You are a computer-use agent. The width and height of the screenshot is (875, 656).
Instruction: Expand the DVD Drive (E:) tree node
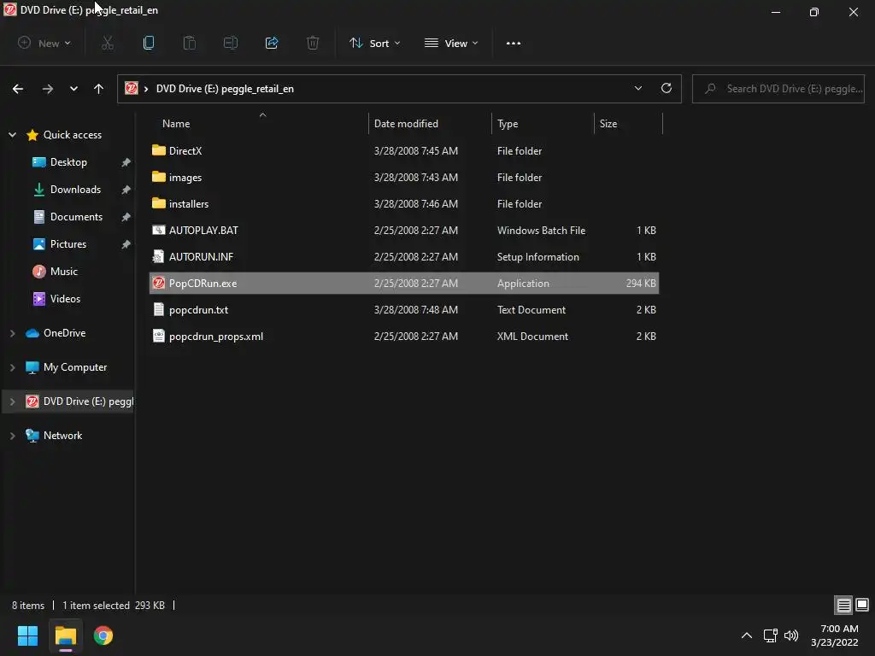pos(12,401)
